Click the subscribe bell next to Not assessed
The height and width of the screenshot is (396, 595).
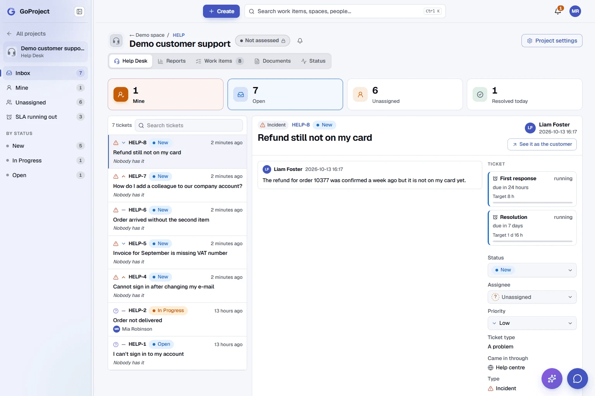(x=300, y=41)
